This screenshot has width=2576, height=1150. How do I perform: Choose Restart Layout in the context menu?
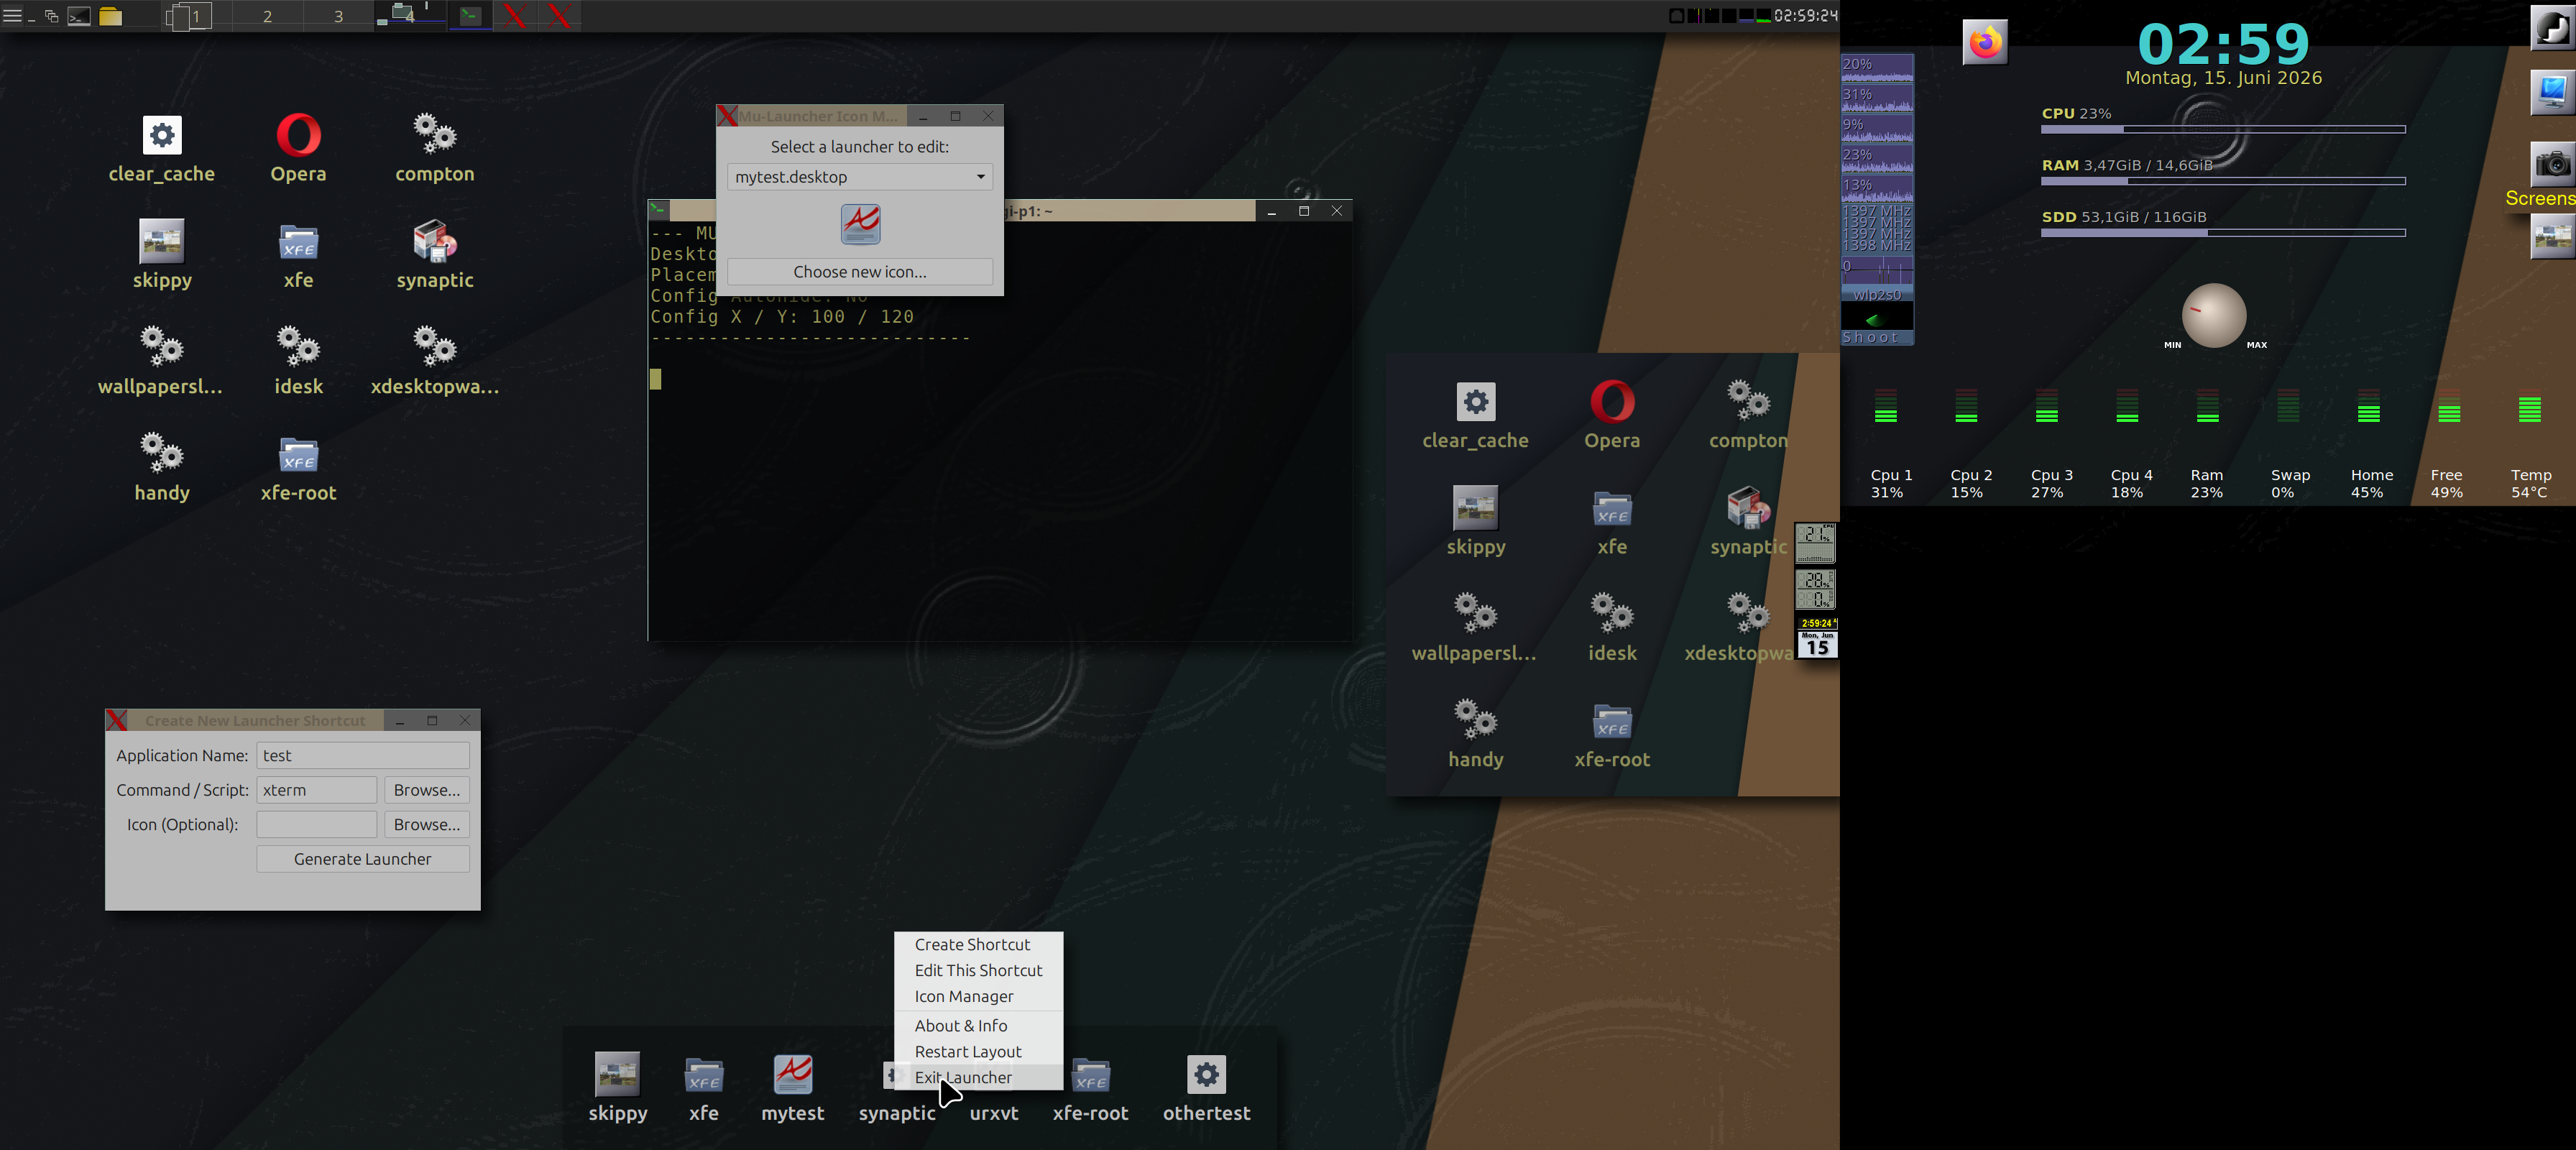968,1052
